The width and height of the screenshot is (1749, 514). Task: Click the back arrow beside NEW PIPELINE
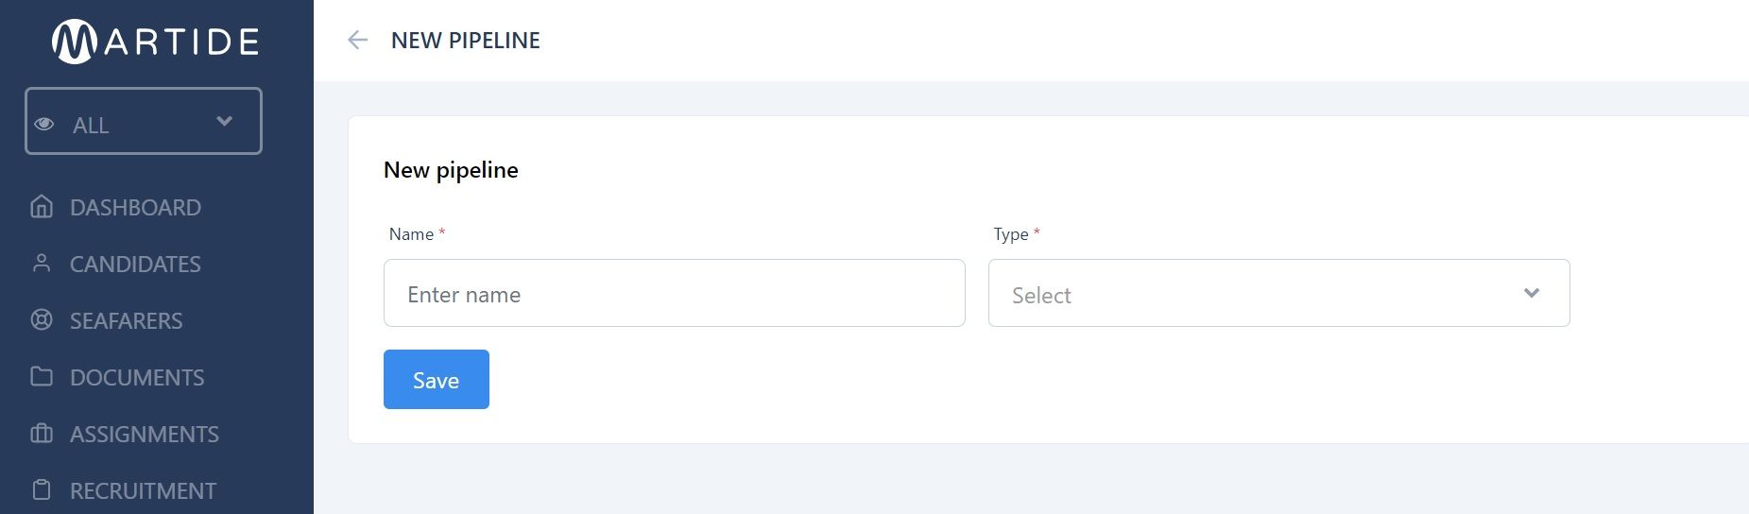(x=357, y=40)
